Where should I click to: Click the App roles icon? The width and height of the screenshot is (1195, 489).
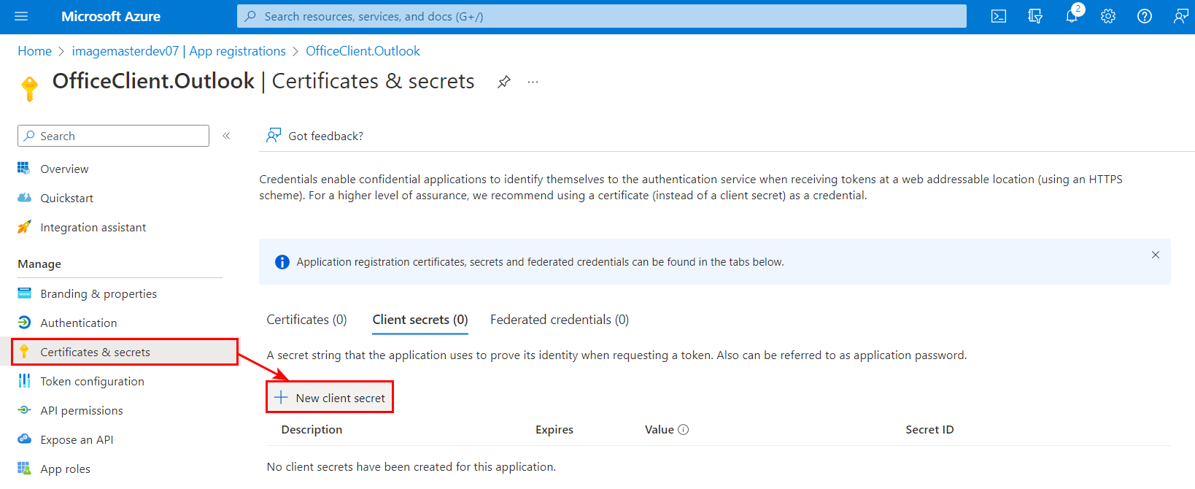(24, 469)
